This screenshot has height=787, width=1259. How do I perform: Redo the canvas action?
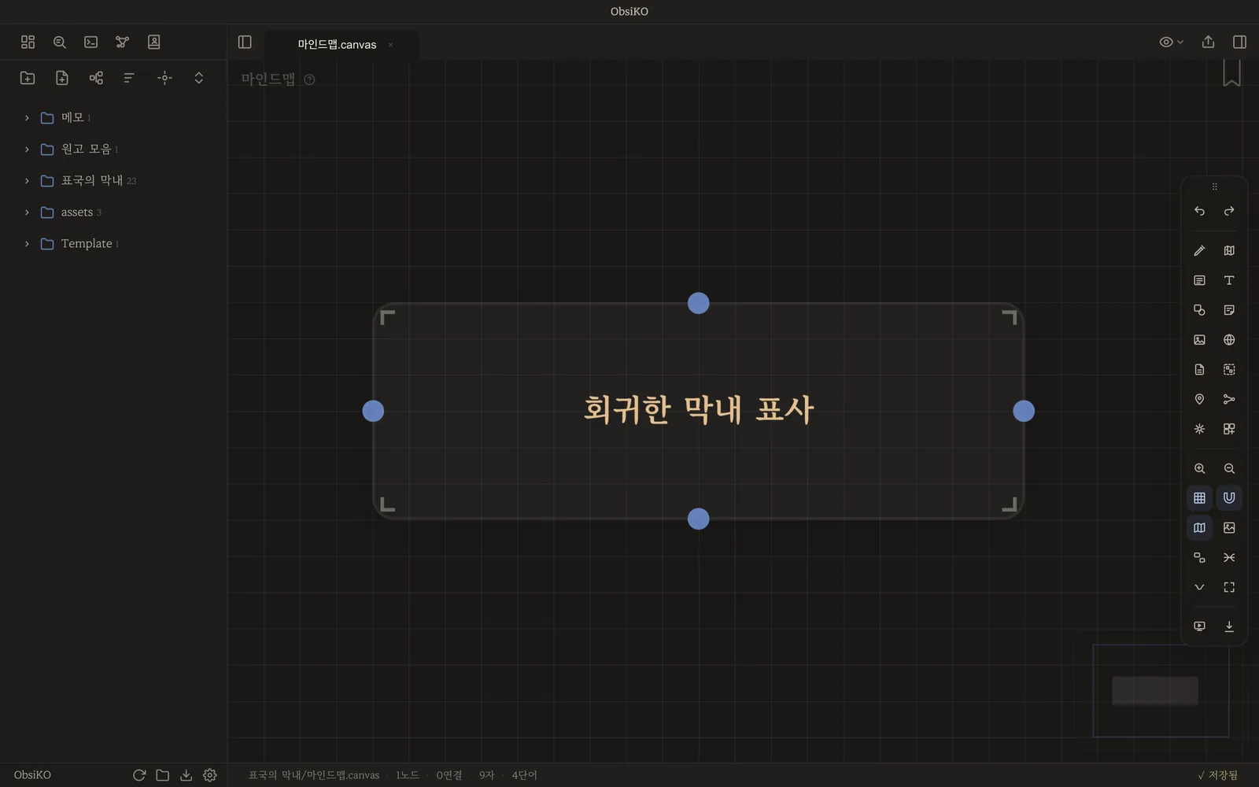click(x=1229, y=211)
